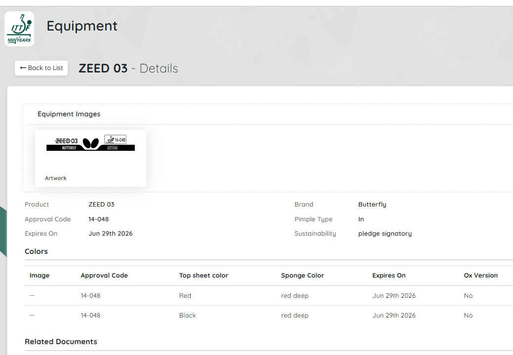Click the Jun 29th 2026 value beside the Expires On label
The width and height of the screenshot is (513, 355).
[x=111, y=234]
